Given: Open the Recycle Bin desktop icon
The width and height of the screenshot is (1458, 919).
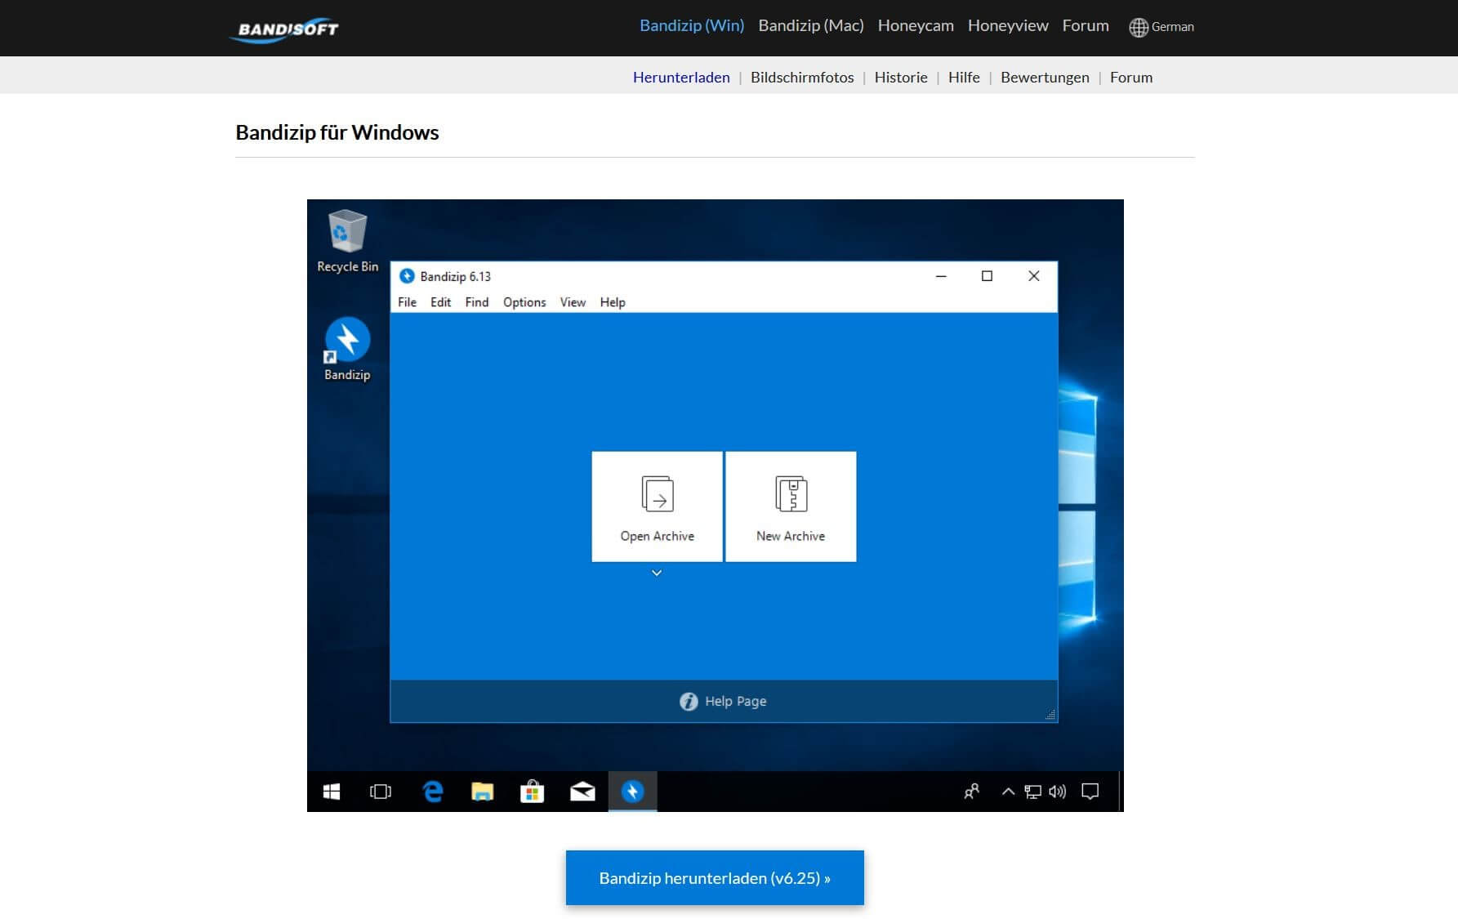Looking at the screenshot, I should (347, 242).
